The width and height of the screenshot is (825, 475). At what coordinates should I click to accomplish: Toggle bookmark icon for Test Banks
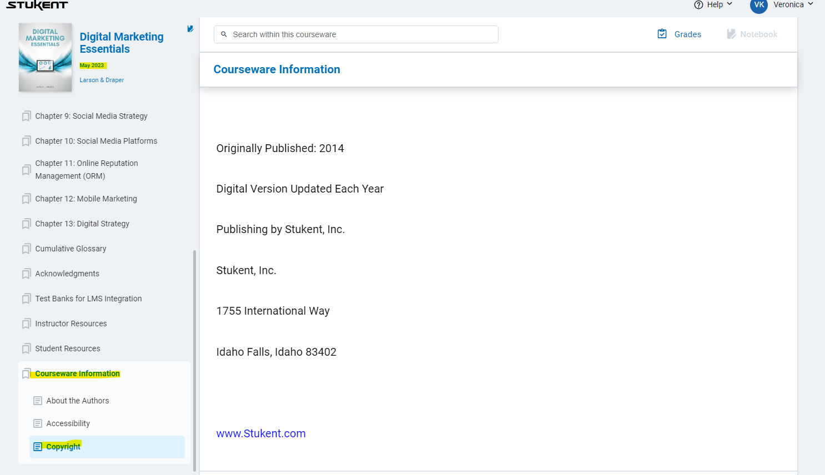coord(26,299)
